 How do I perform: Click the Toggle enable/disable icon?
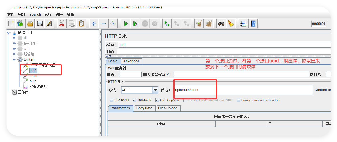pos(113,23)
